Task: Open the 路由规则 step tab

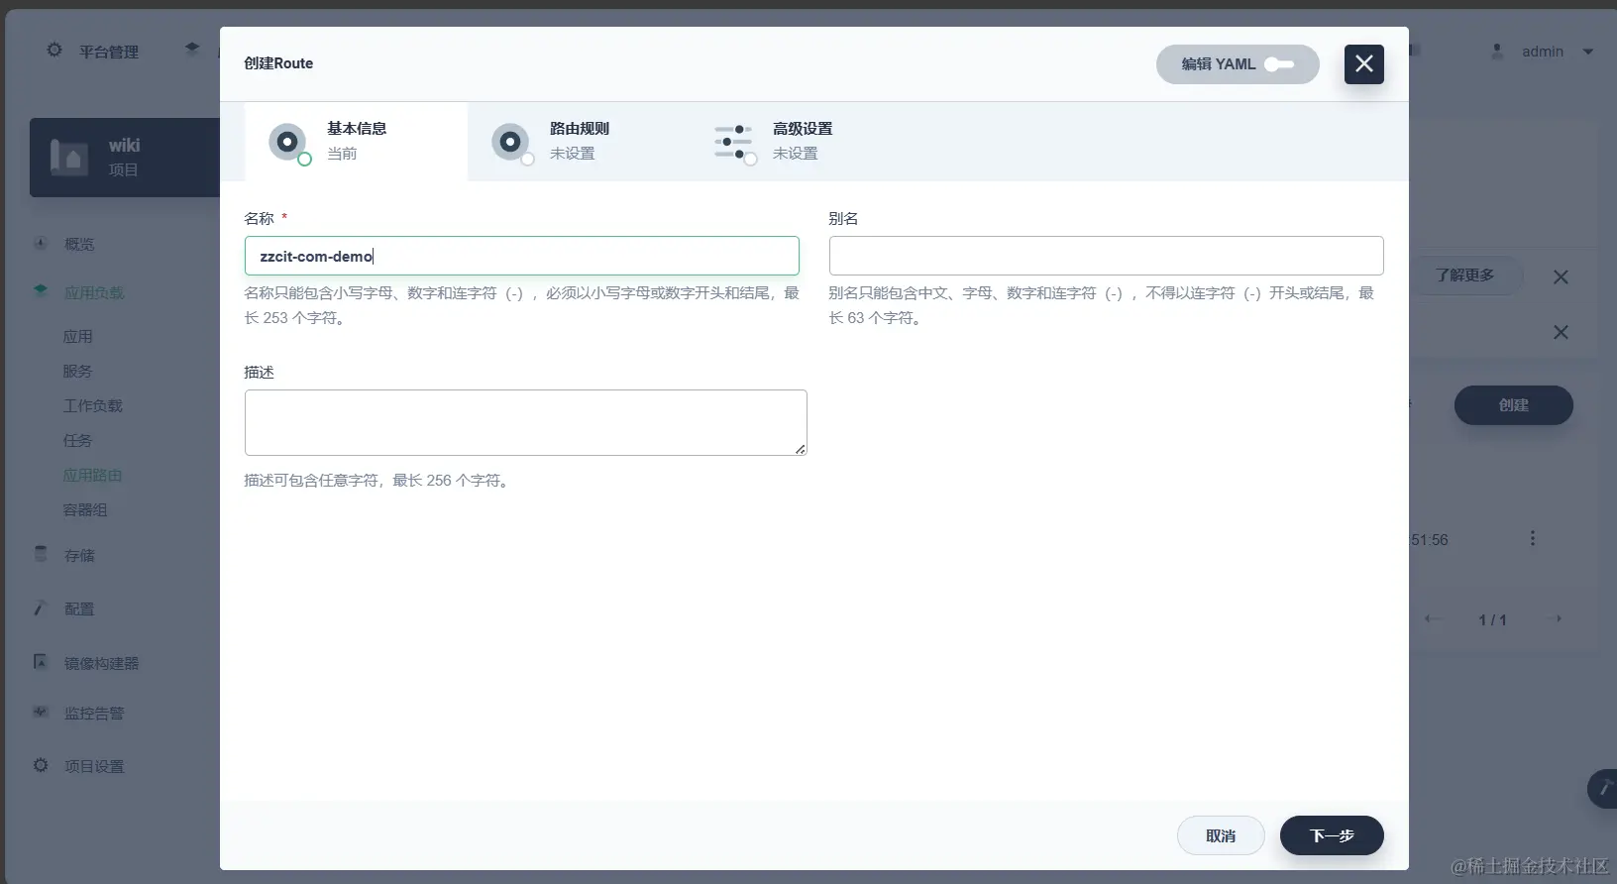Action: coord(579,141)
